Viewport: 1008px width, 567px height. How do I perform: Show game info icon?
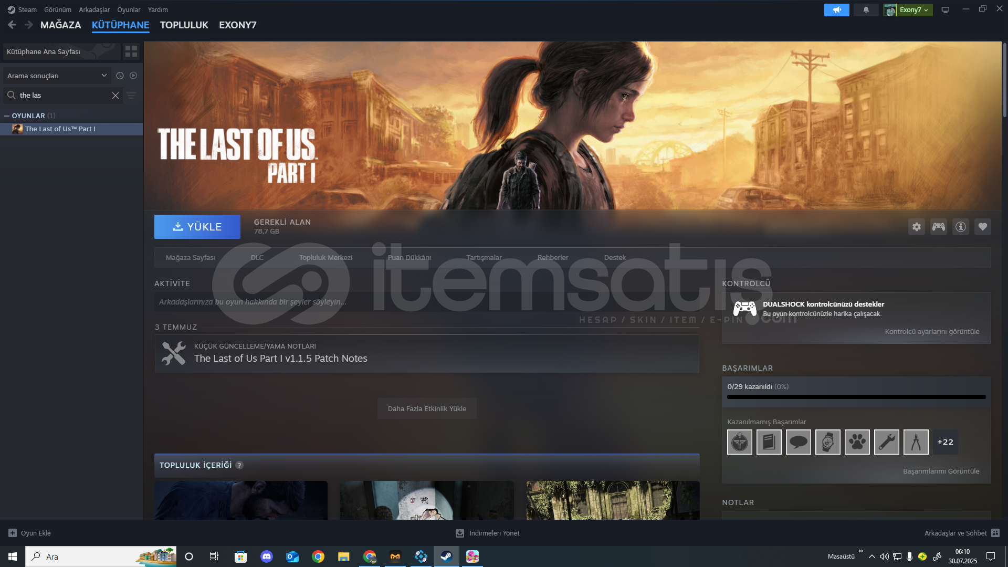pos(961,227)
